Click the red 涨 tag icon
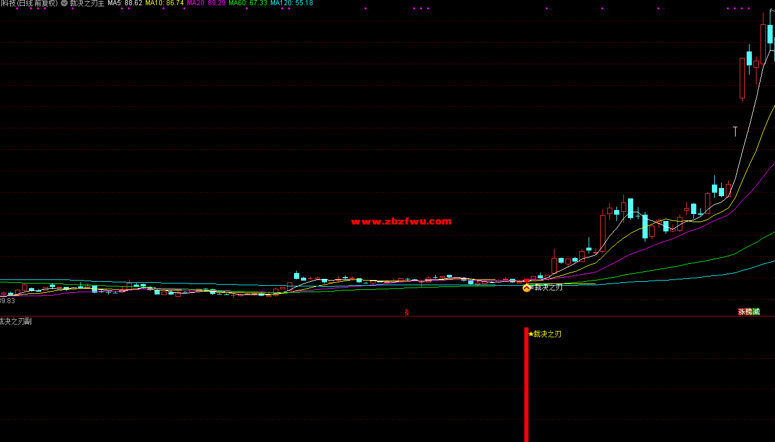Image resolution: width=775 pixels, height=442 pixels. [x=741, y=312]
